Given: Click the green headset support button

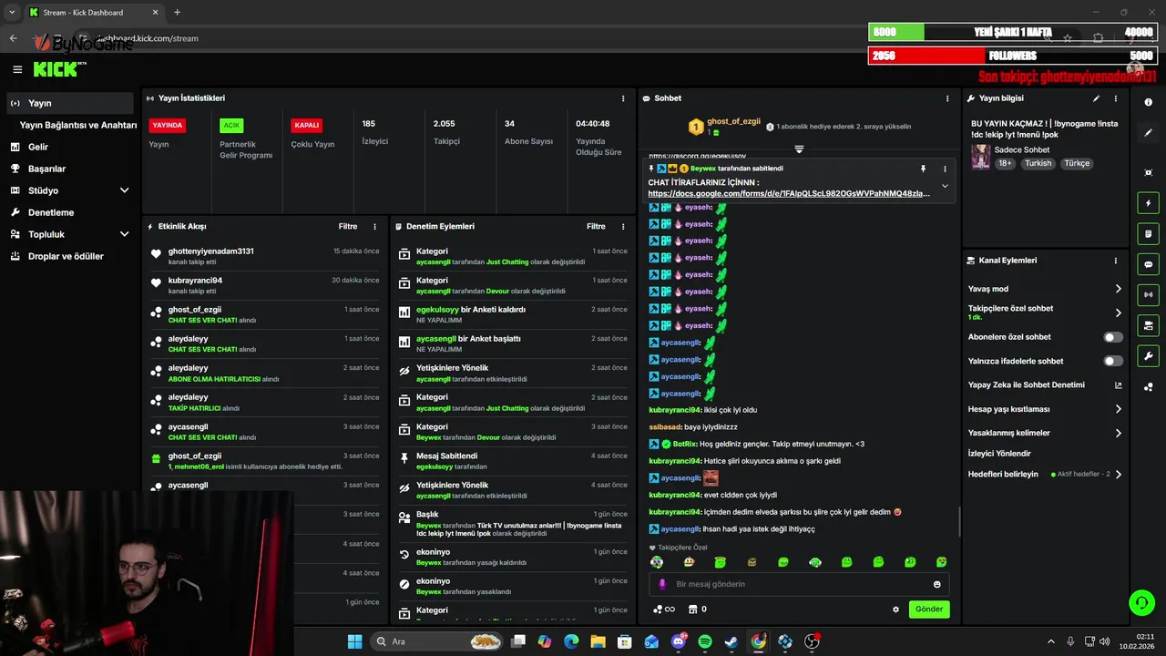Looking at the screenshot, I should click(x=1141, y=603).
